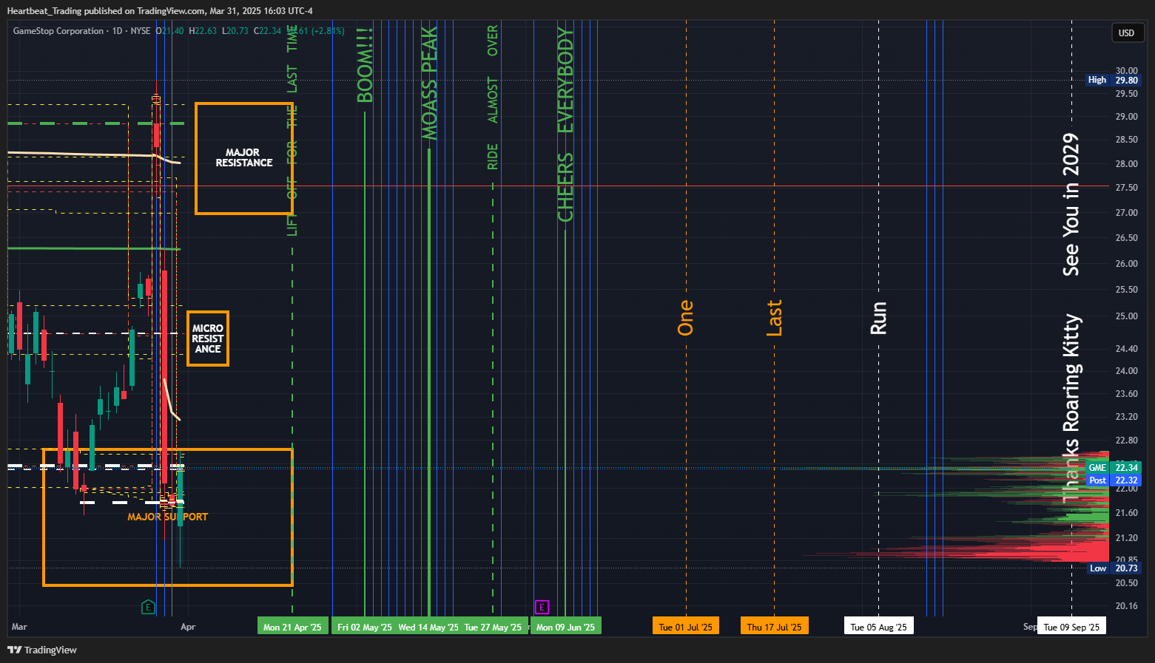Click the TradingView logo
This screenshot has width=1155, height=663.
pos(42,650)
